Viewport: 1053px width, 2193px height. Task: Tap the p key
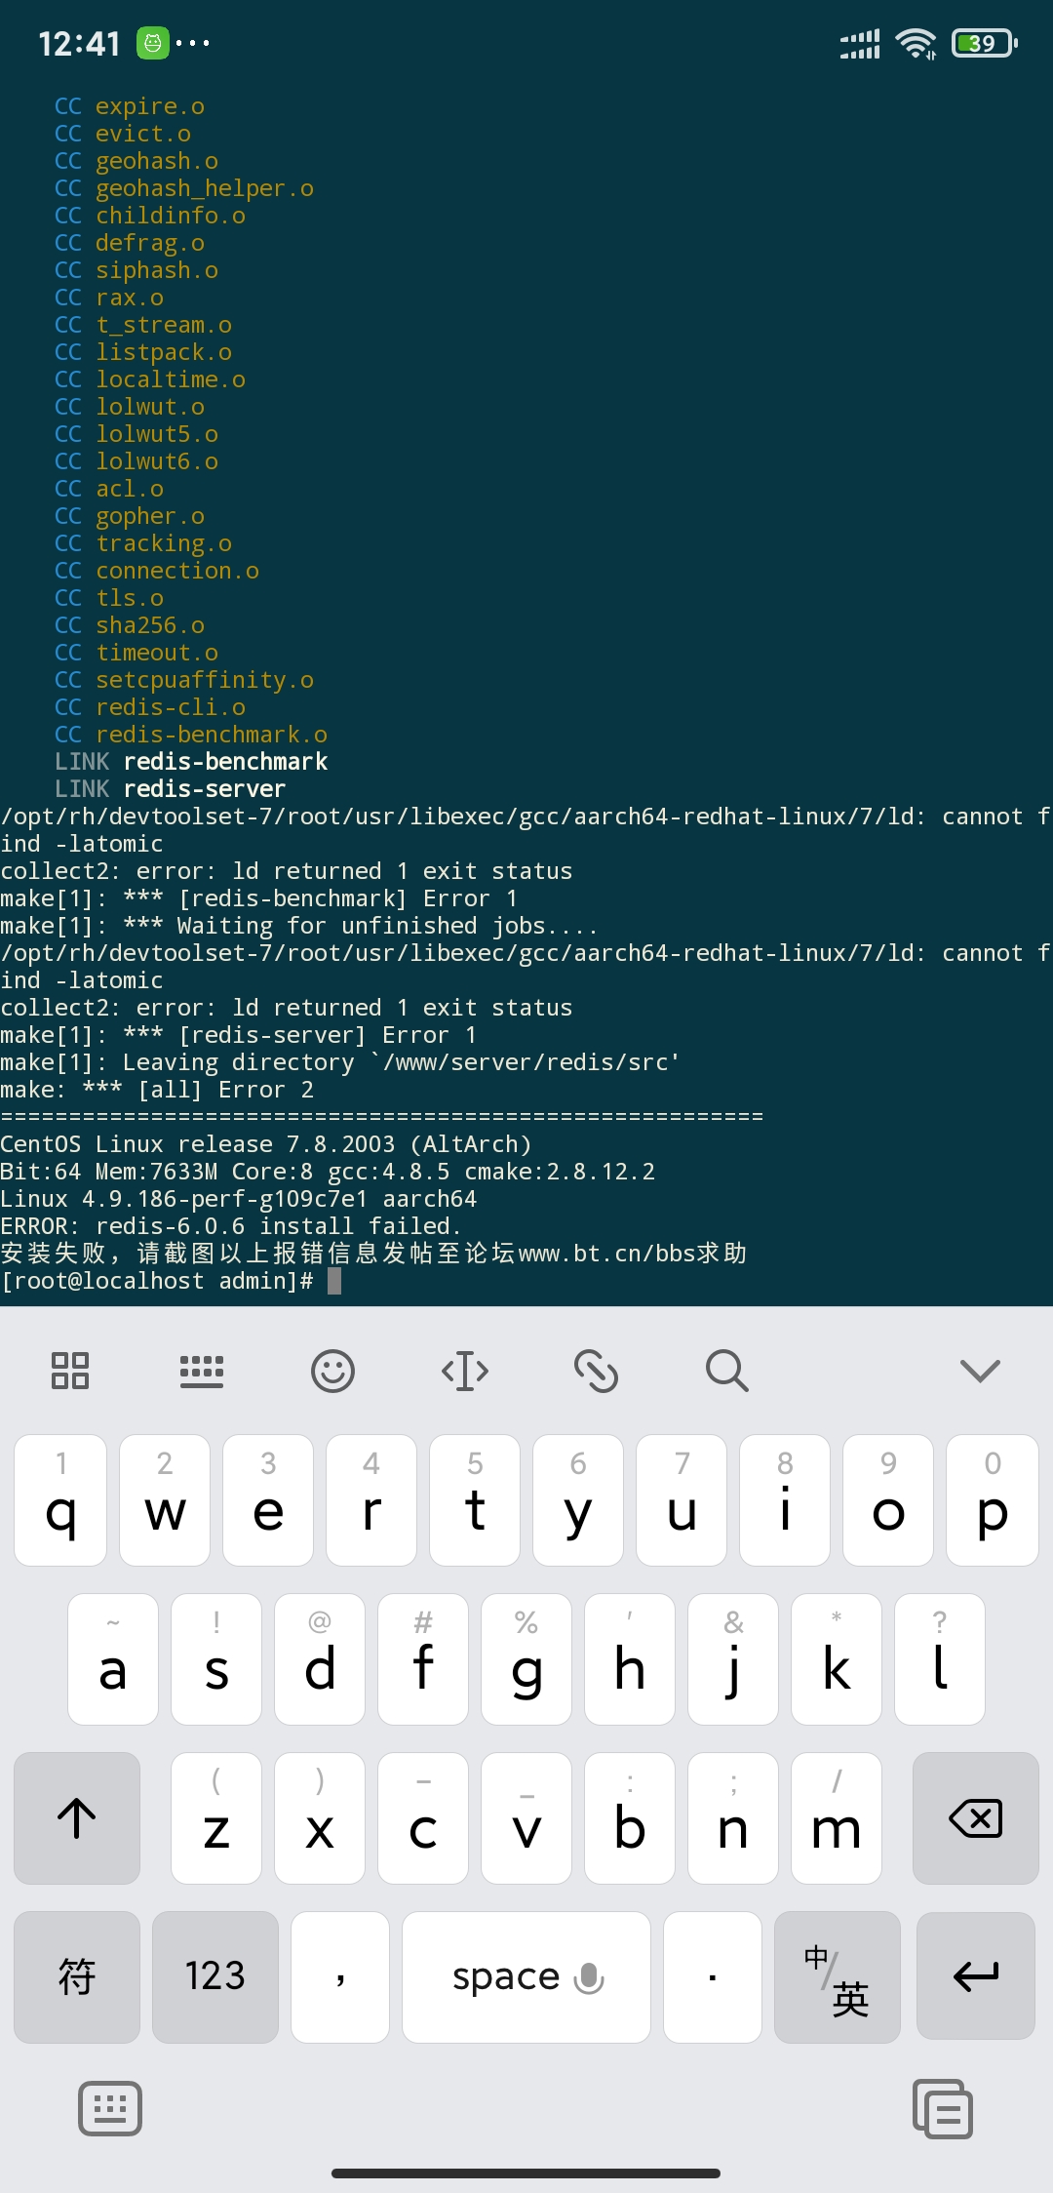[993, 1500]
